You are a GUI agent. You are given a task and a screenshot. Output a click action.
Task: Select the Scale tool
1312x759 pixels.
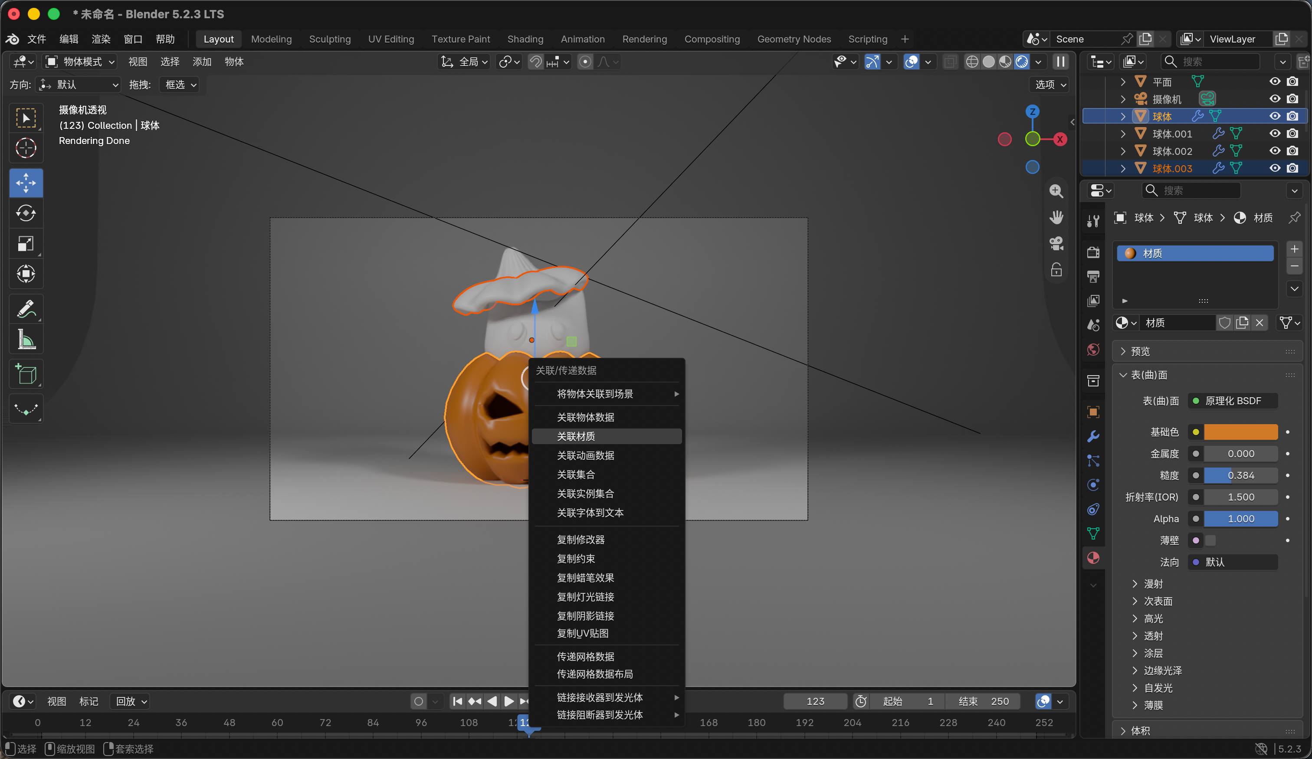point(26,244)
